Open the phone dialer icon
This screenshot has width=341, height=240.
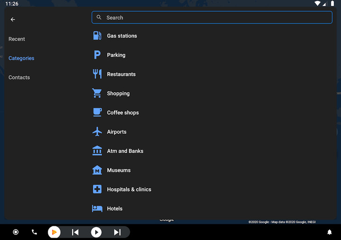click(x=34, y=232)
